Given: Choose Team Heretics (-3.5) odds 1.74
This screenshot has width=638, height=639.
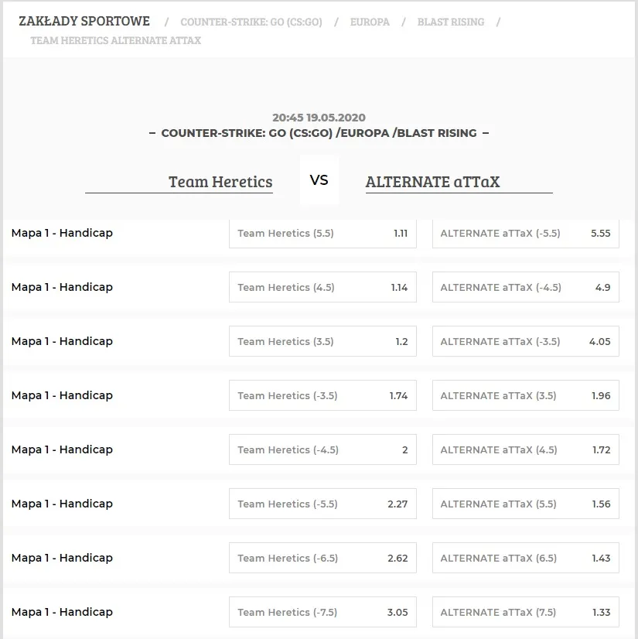Looking at the screenshot, I should pos(322,395).
